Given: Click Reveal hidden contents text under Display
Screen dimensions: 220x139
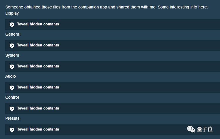Looking at the screenshot, I should (38, 24).
